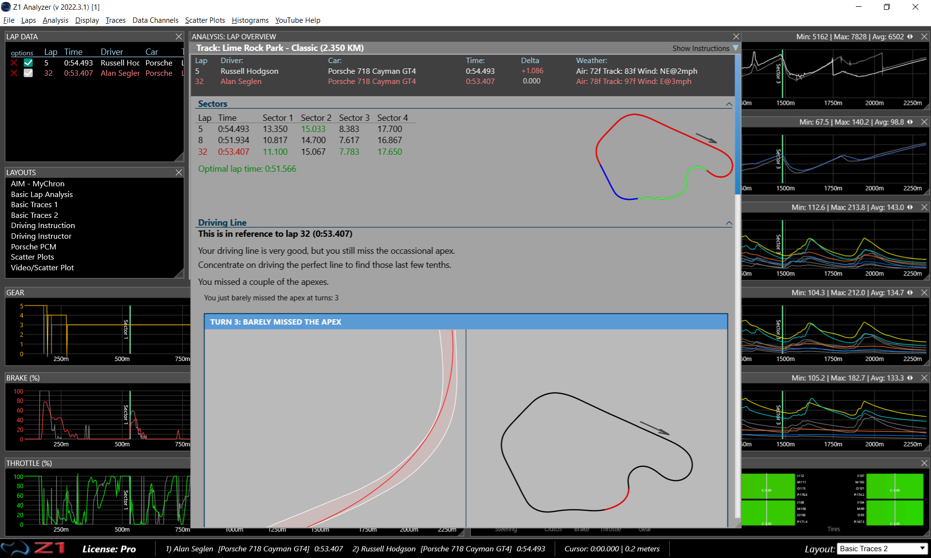Viewport: 931px width, 558px height.
Task: Close the Min 105.2 trace panel
Action: tap(924, 378)
